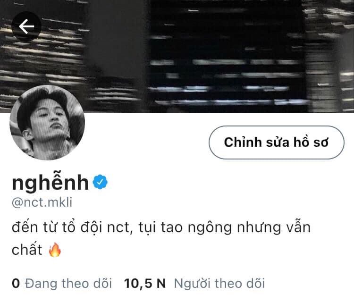Image resolution: width=354 pixels, height=302 pixels.
Task: Open the Đang theo dõi list
Action: 68,284
